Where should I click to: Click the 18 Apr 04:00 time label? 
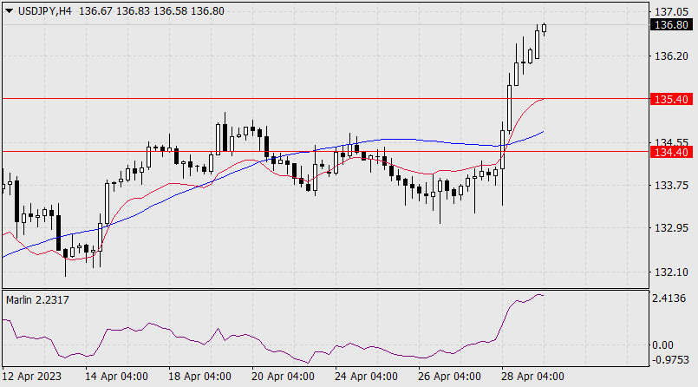tap(200, 377)
